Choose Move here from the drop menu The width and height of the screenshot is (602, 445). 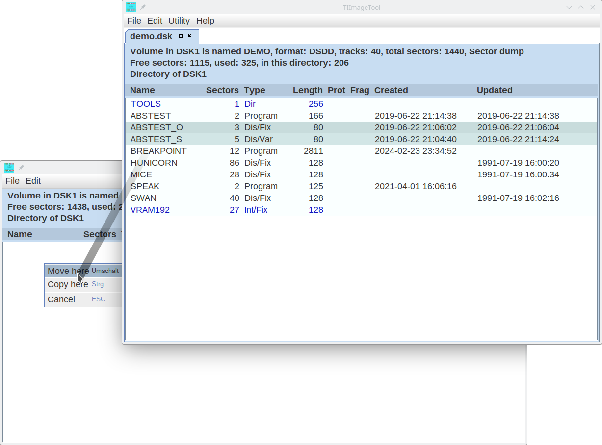(x=68, y=271)
